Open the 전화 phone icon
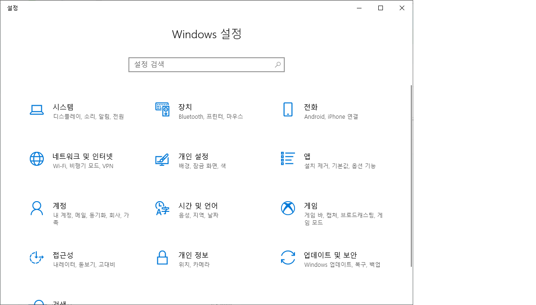The height and width of the screenshot is (305, 536). click(288, 109)
